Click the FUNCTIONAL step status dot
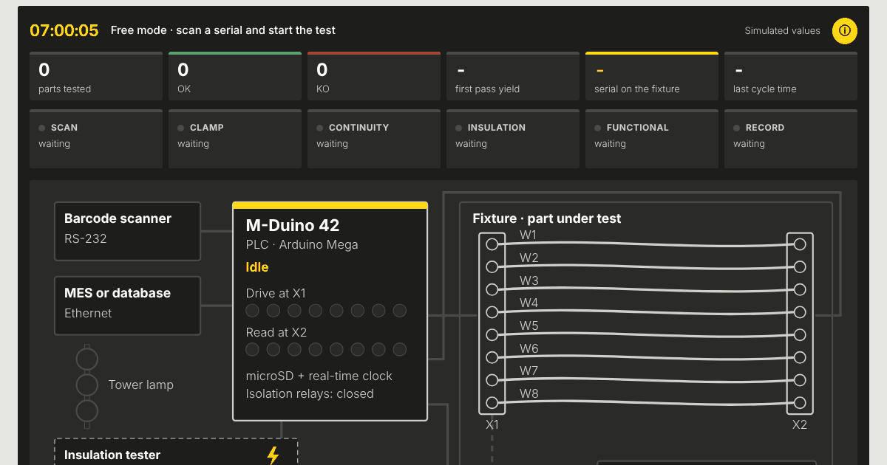Viewport: 887px width, 465px height. point(598,128)
